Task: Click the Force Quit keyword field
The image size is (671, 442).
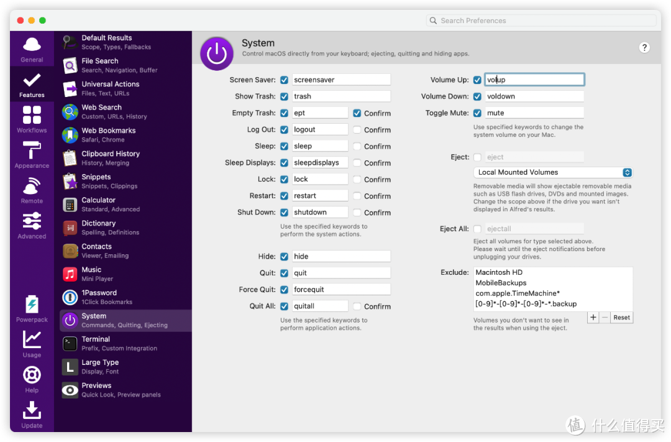Action: click(341, 290)
